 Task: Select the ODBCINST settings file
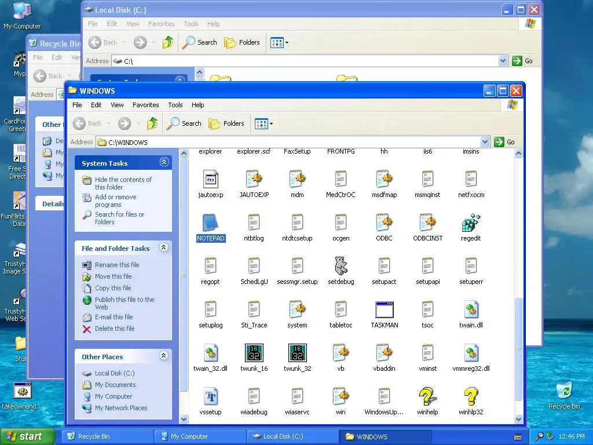(x=427, y=222)
